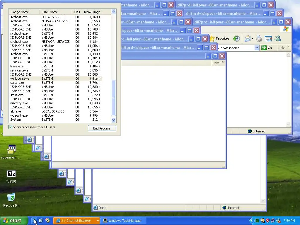Open Favorites star in Internet Explorer toolbar
Screen dimensions: 300x225
tap(212, 38)
